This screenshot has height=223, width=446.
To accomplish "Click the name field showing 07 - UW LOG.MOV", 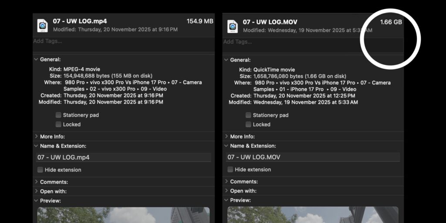I will click(x=313, y=157).
